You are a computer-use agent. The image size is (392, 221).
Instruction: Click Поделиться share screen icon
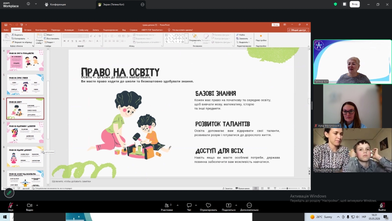coord(229,205)
